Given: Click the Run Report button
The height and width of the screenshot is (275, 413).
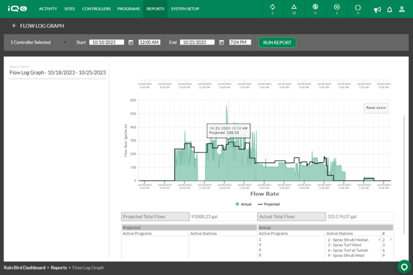Looking at the screenshot, I should click(x=278, y=43).
